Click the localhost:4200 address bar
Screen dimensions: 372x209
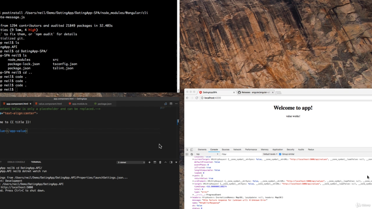[x=286, y=98]
